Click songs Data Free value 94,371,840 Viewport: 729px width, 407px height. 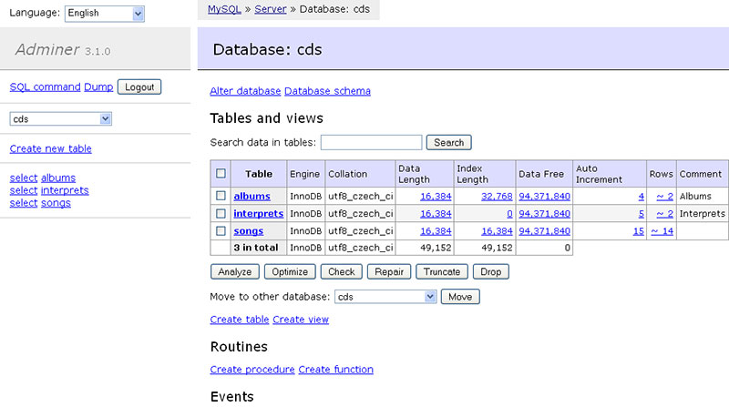tap(544, 231)
